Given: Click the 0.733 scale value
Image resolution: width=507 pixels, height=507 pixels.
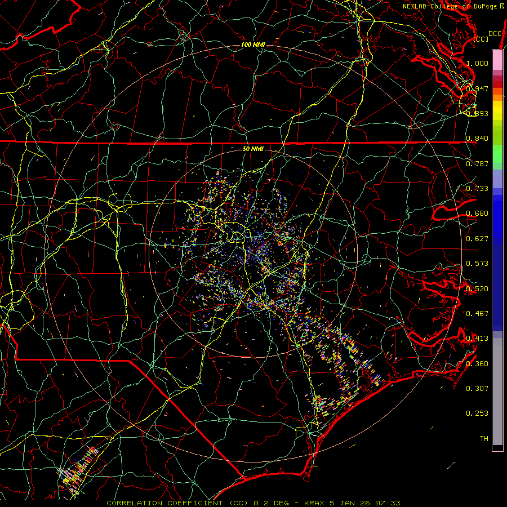Looking at the screenshot, I should [477, 189].
